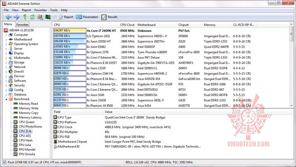Open the File menu
The image size is (296, 167).
[6, 10]
